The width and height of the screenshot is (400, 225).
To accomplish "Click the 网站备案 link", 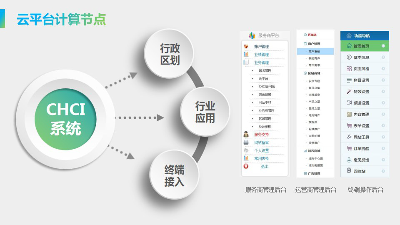I will click(261, 142).
